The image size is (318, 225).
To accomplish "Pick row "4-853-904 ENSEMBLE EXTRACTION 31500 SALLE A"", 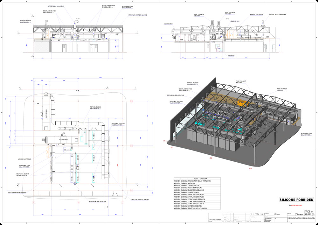I will click(197, 199).
